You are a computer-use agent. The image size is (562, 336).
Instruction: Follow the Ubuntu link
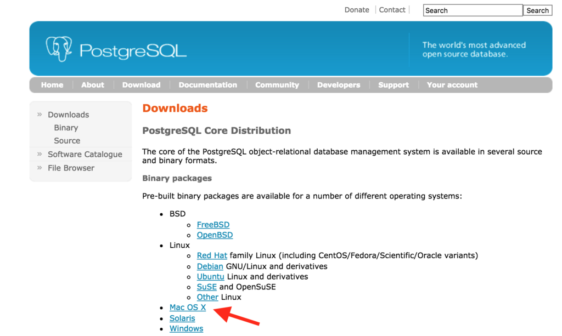pyautogui.click(x=210, y=277)
